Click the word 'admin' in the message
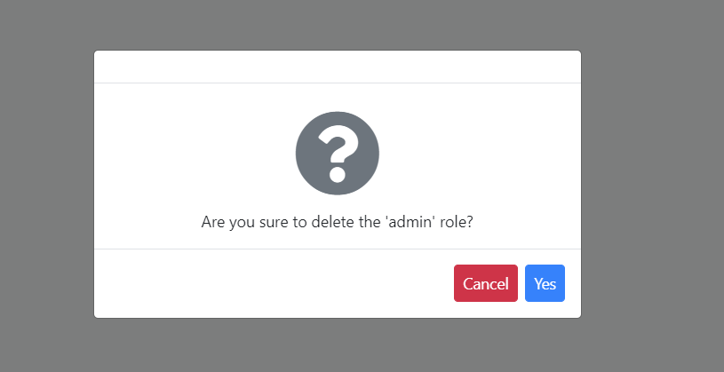 coord(407,222)
